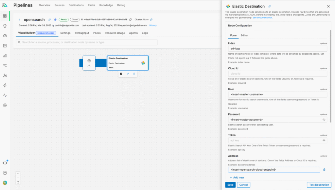
Task: Open the Knowledge menu
Action: tap(106, 5)
